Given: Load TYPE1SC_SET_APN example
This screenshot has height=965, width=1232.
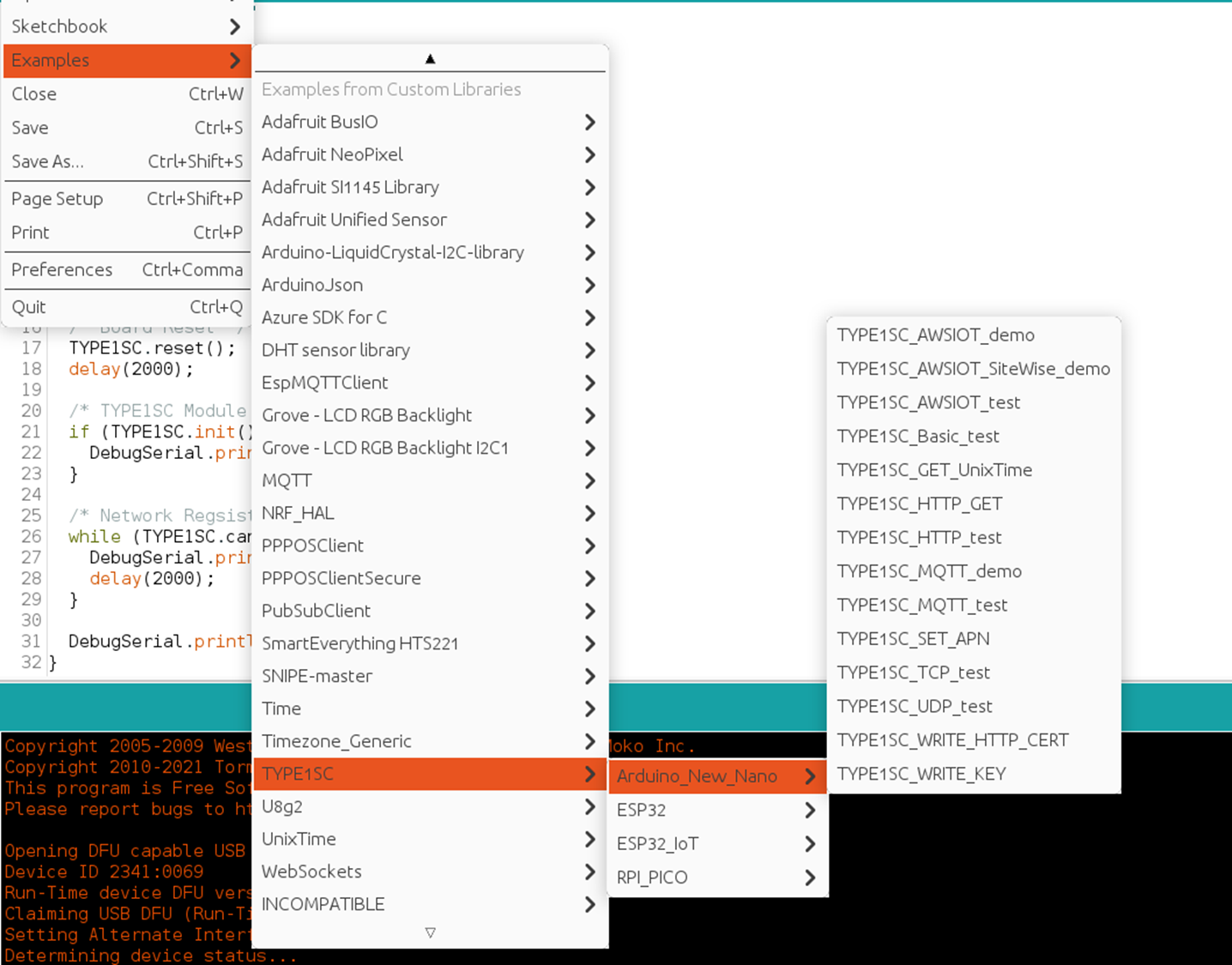Looking at the screenshot, I should 974,639.
